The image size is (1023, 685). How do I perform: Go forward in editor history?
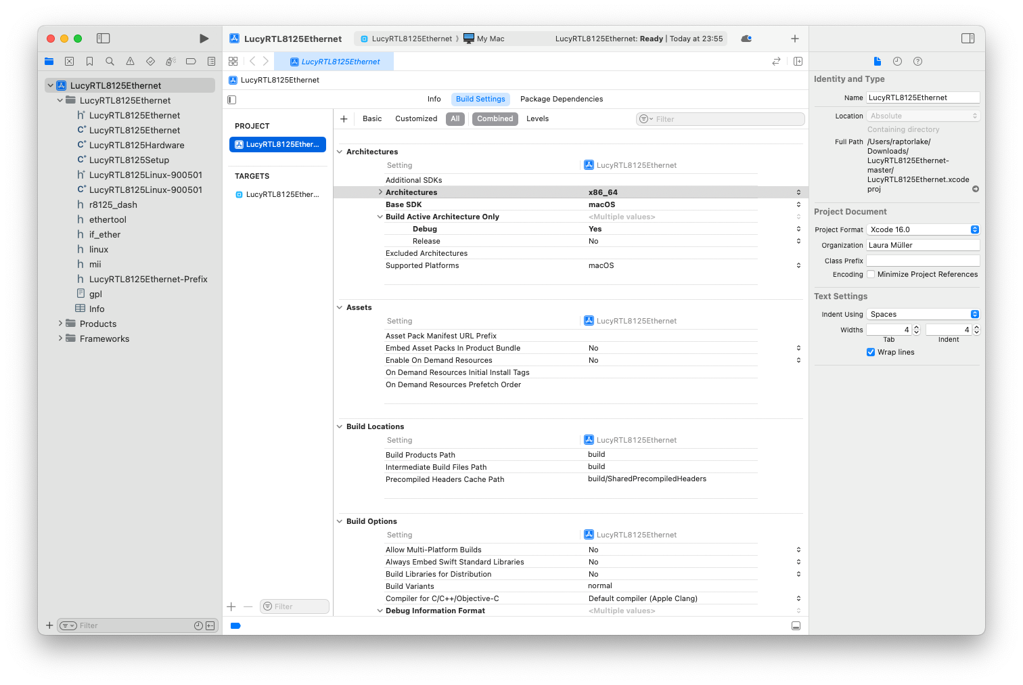point(266,62)
